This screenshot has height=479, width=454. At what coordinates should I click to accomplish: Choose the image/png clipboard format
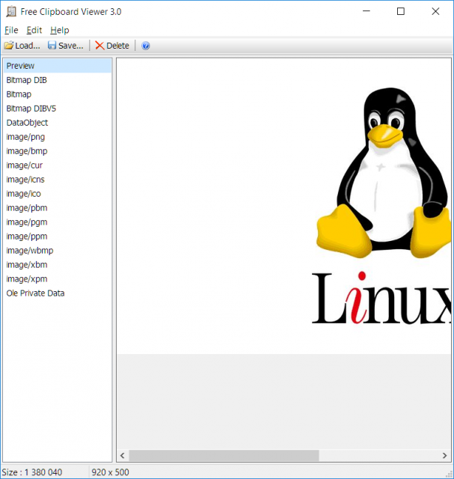pos(58,137)
